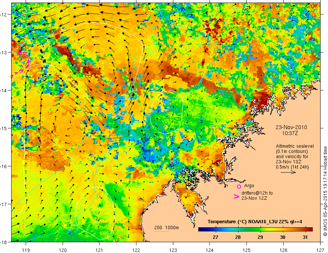Click the temperature color bar near 29

[x=260, y=229]
